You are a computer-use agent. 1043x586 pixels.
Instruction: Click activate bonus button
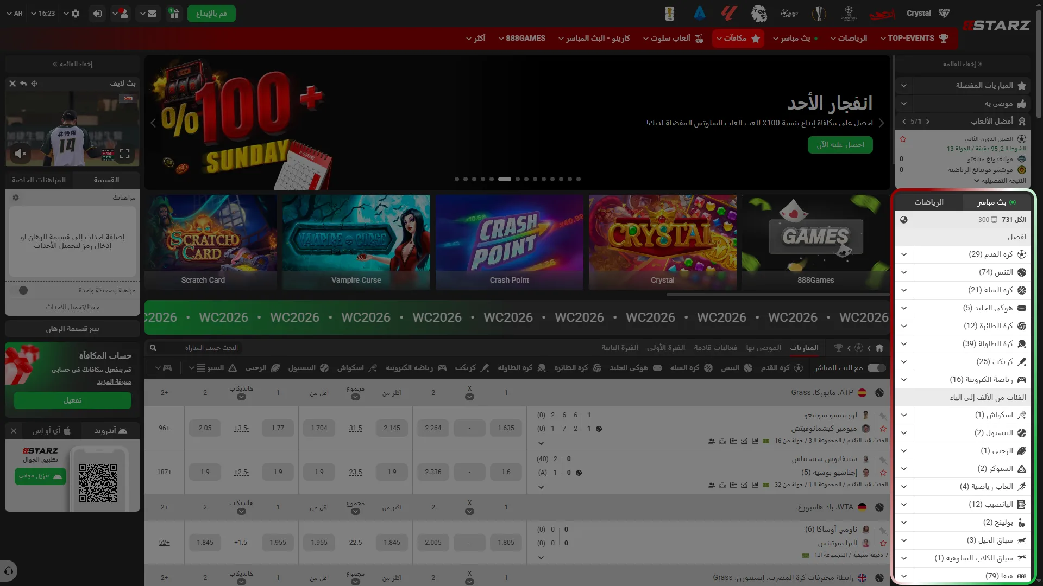[72, 400]
